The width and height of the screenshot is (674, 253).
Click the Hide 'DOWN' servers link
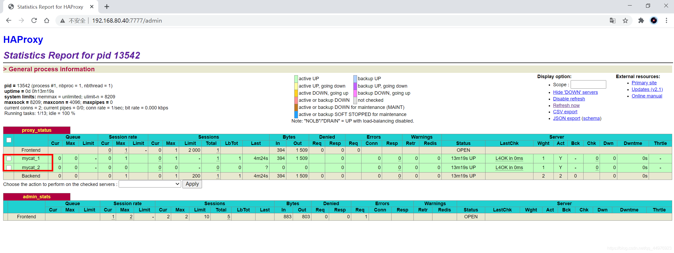[575, 92]
